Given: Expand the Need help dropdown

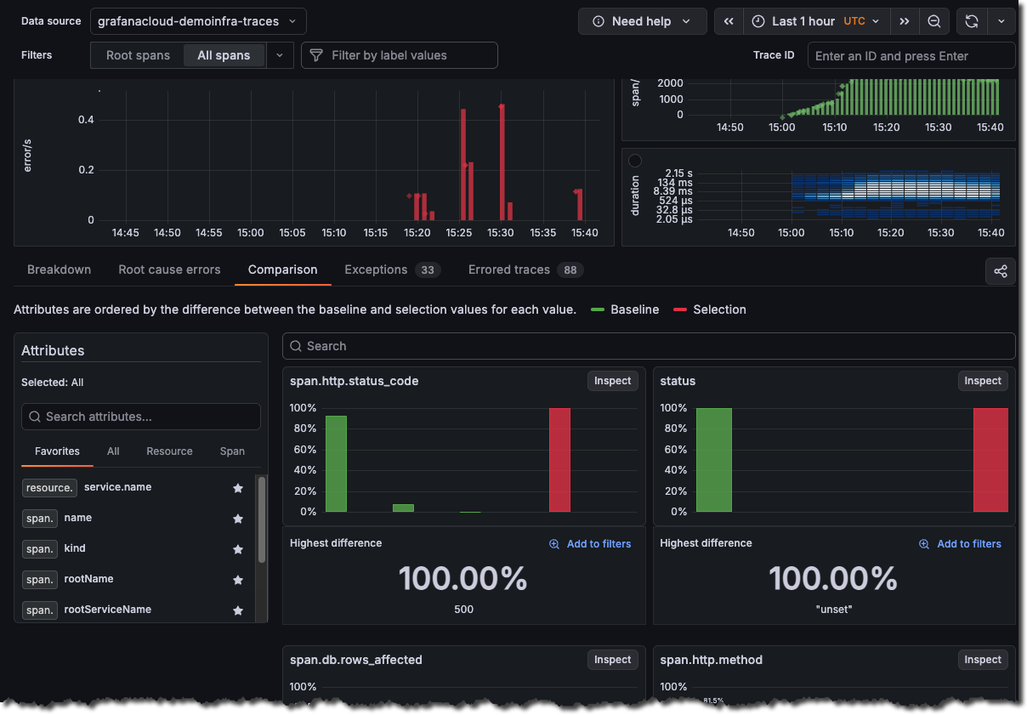Looking at the screenshot, I should [642, 21].
